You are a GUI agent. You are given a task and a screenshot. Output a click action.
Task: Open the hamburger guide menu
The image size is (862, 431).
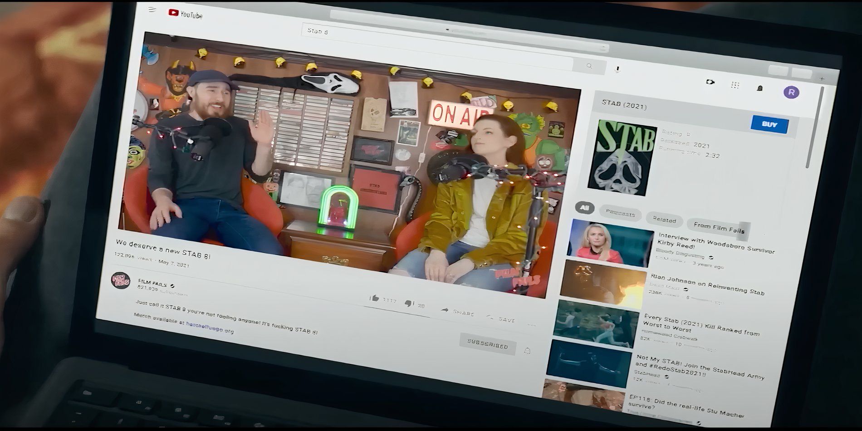(152, 10)
